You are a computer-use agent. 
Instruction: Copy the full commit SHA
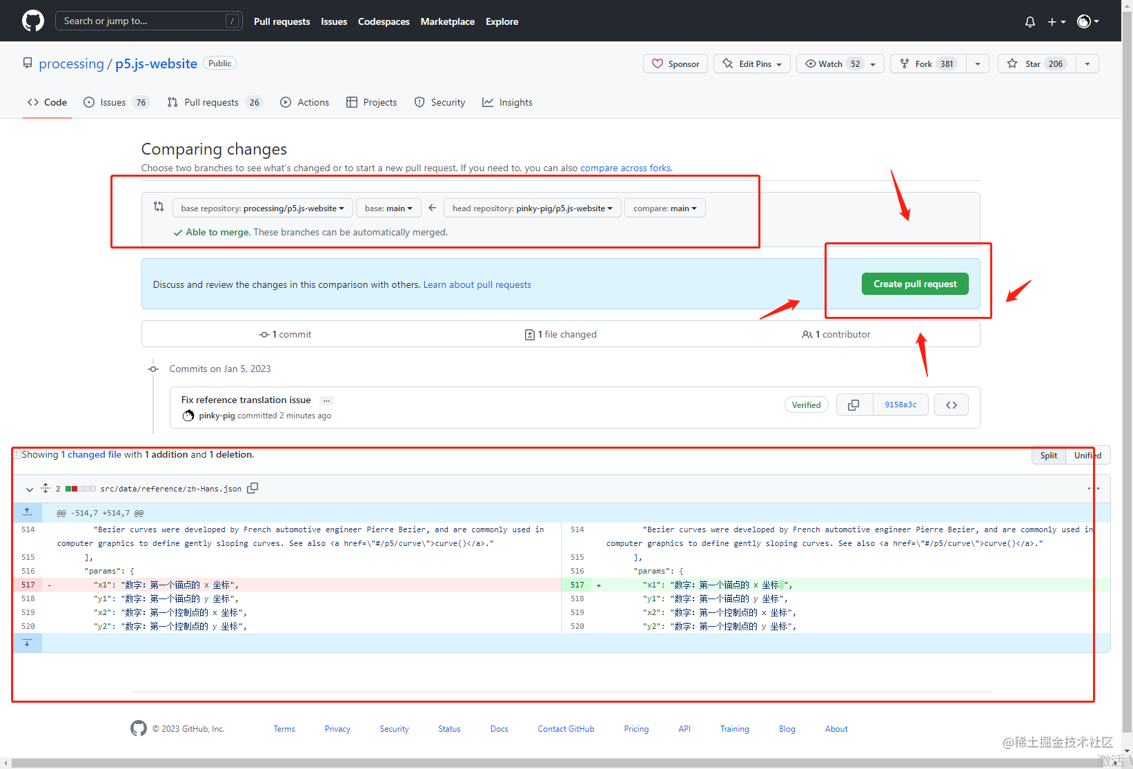tap(854, 405)
